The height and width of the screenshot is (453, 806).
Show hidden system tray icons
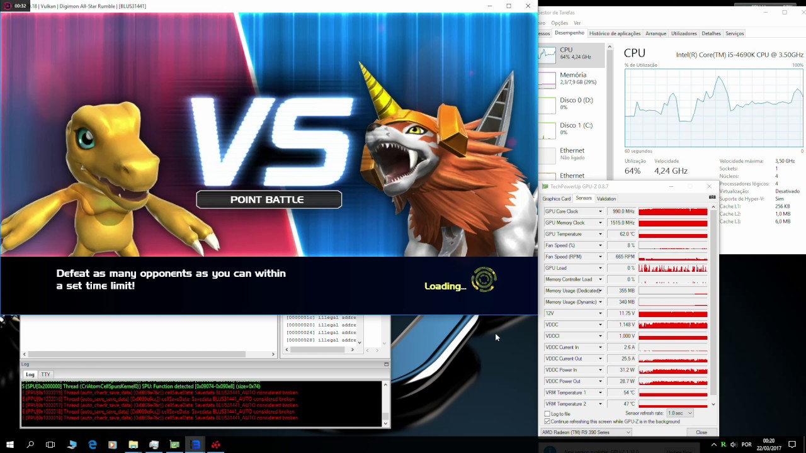tap(713, 445)
